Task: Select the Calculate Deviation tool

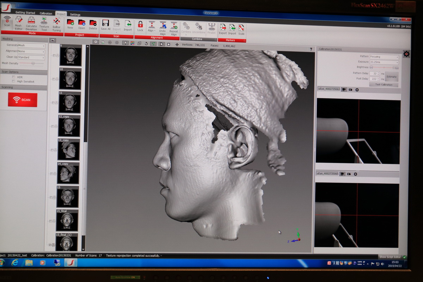Action: coord(31,23)
